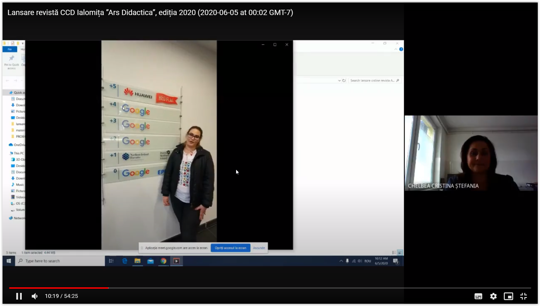The height and width of the screenshot is (306, 540).
Task: Click Explorer forward navigation arrow
Action: [x=15, y=81]
